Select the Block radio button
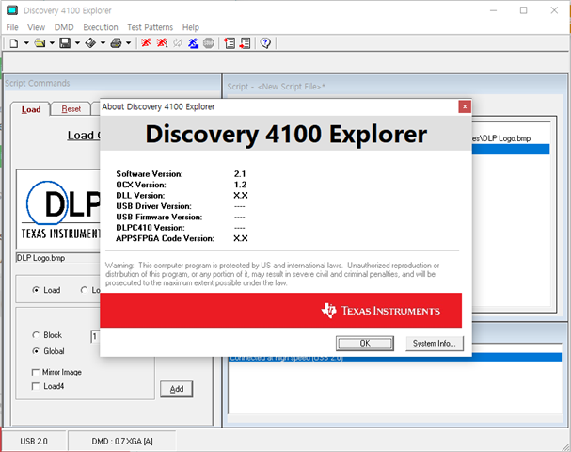Screen dimensions: 571x452 36,335
